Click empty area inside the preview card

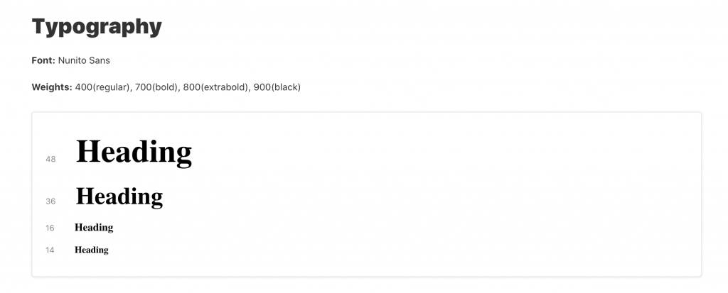441,194
